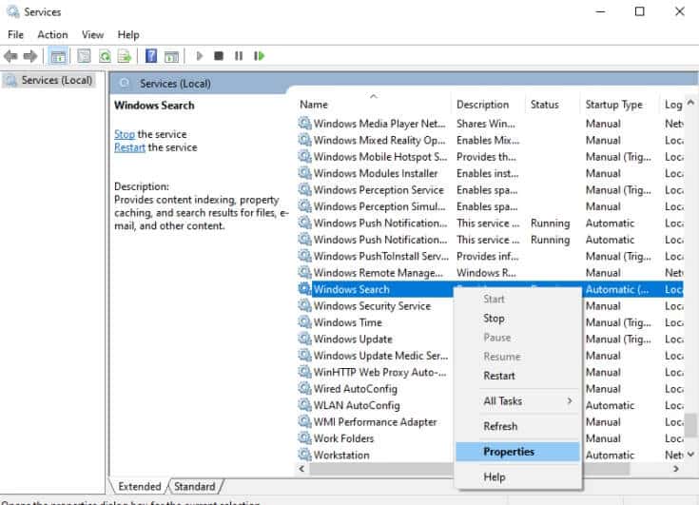Choose Help in the context menu
The image size is (699, 505).
[x=495, y=476]
